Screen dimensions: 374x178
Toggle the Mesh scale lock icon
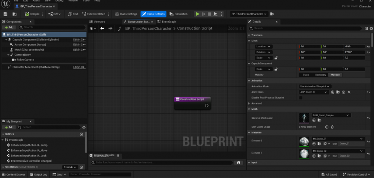tap(276, 58)
